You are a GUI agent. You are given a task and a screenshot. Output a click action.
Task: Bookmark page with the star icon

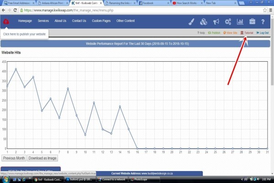265,11
